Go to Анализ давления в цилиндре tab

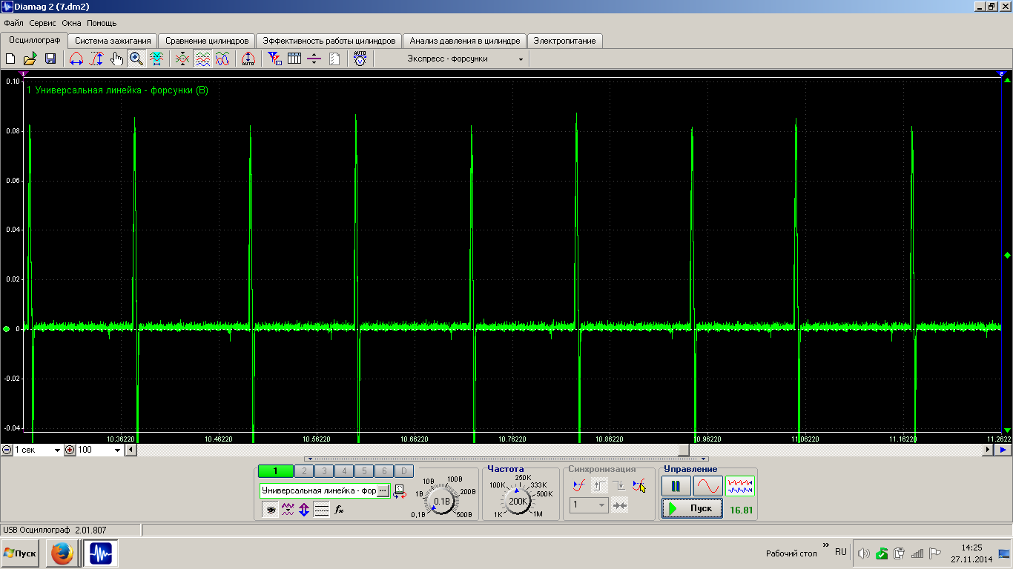click(x=465, y=41)
